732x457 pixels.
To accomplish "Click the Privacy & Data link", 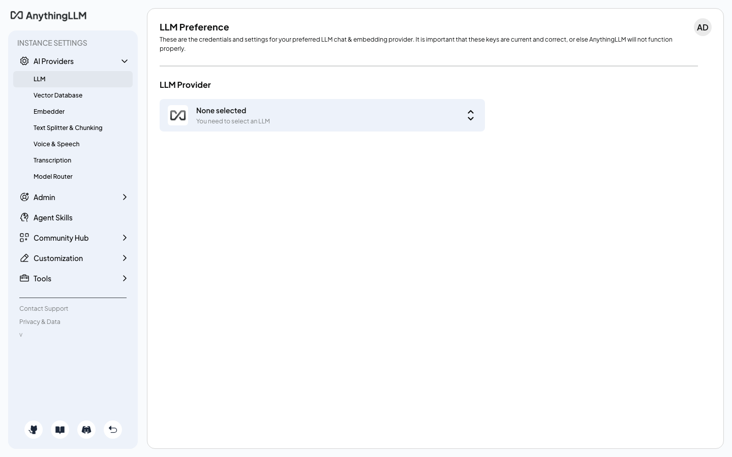I will pyautogui.click(x=40, y=322).
